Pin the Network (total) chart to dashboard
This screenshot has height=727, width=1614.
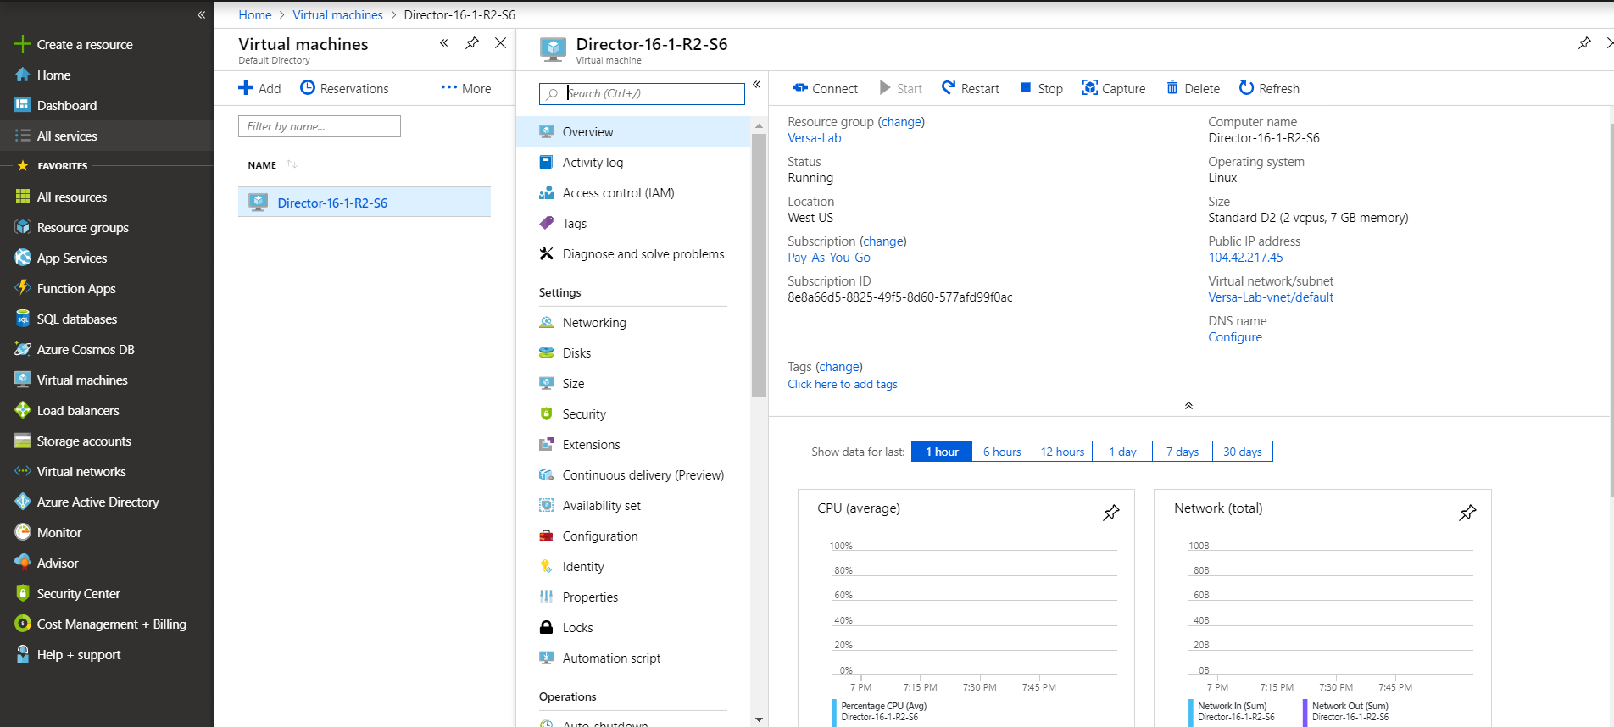point(1467,513)
